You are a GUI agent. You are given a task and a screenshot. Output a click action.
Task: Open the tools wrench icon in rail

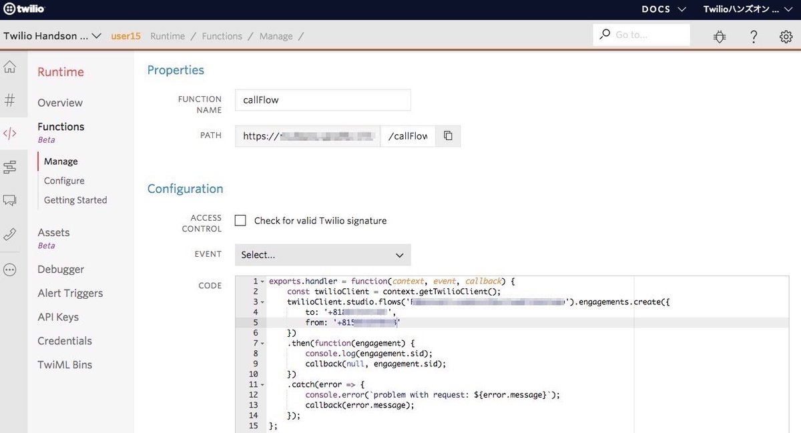pyautogui.click(x=9, y=234)
